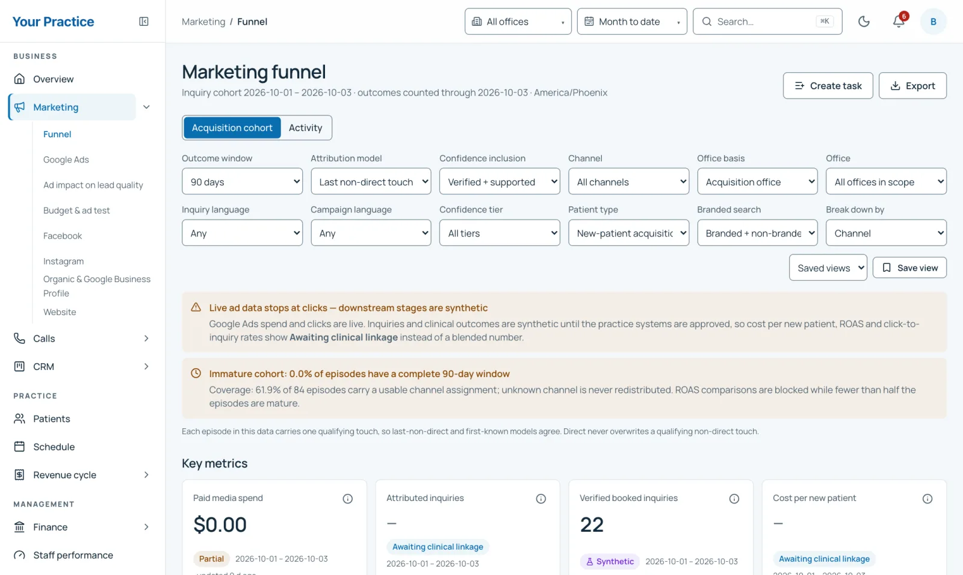The height and width of the screenshot is (575, 963).
Task: Open the Budget & ad test item
Action: tap(76, 211)
